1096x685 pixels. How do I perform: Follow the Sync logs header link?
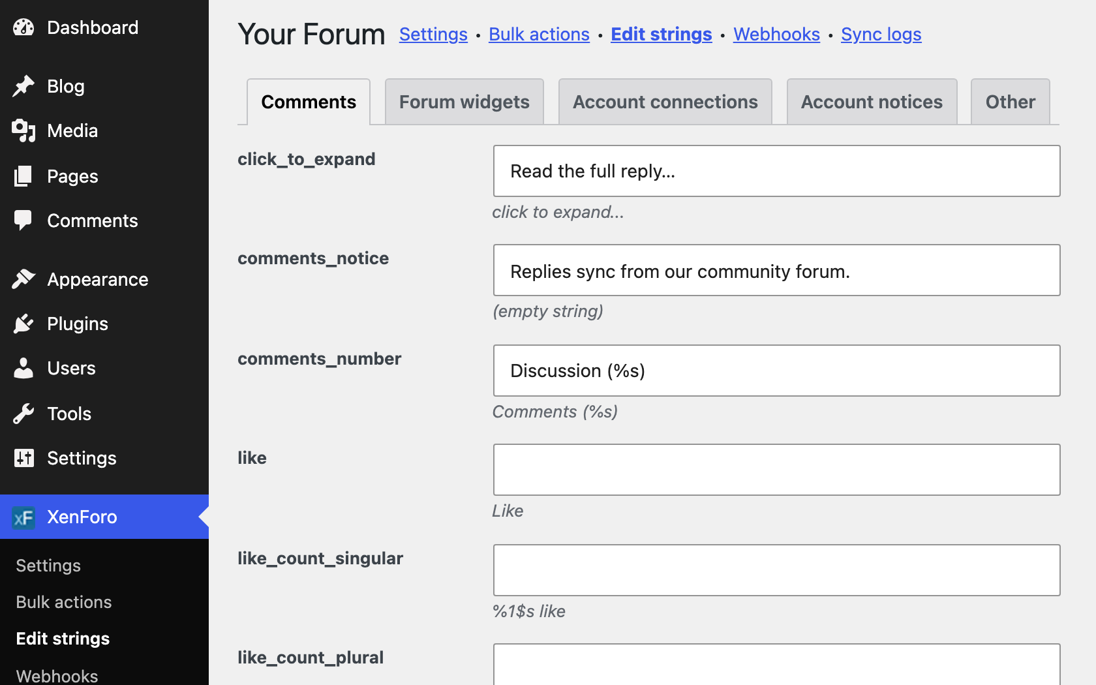point(881,34)
